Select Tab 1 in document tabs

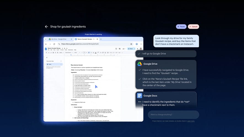54,64
